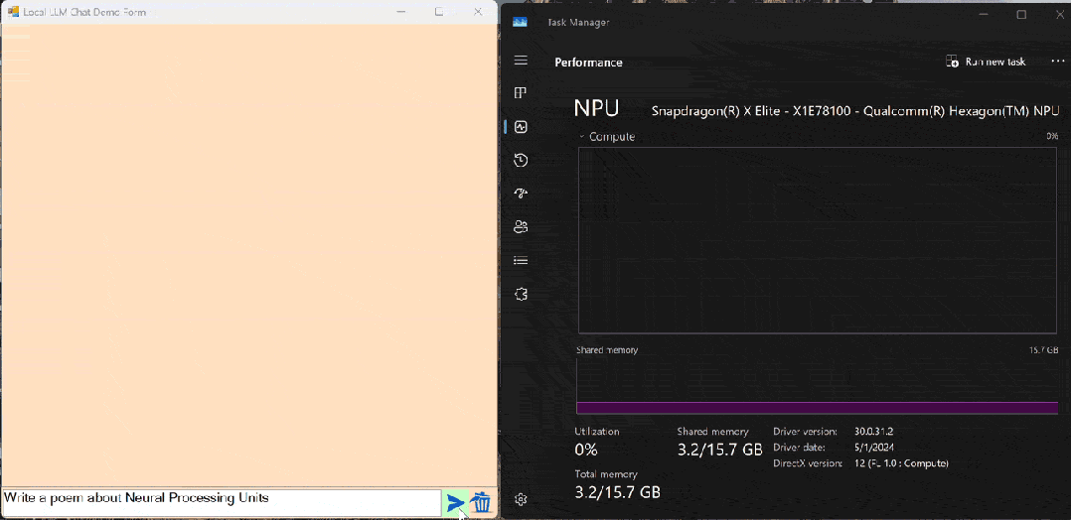This screenshot has height=520, width=1071.
Task: Click the Run new task button
Action: (986, 62)
